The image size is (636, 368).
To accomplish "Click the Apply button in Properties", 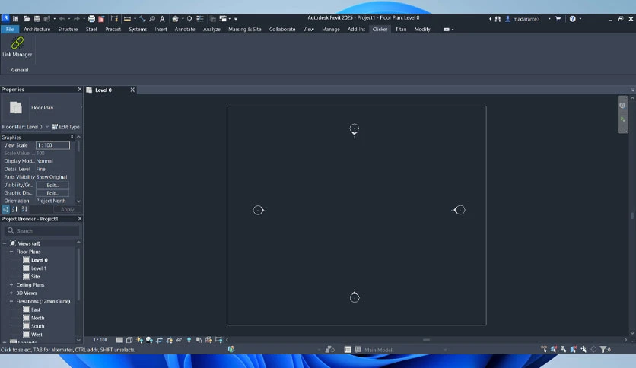I will click(x=68, y=210).
